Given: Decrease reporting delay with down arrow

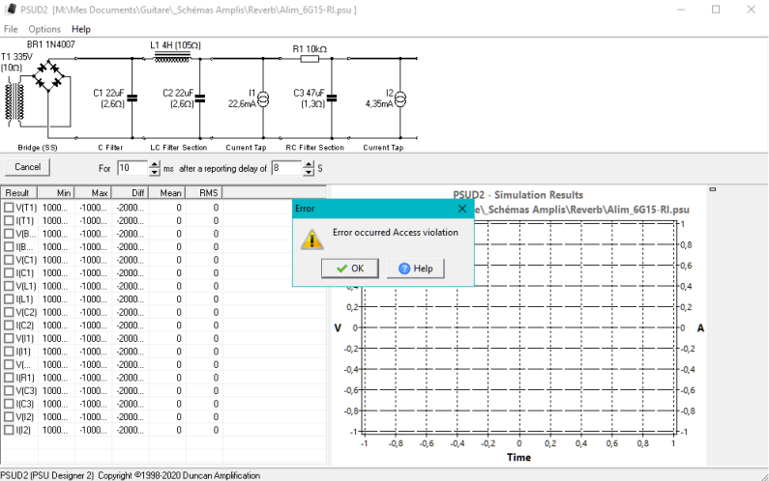Looking at the screenshot, I should point(309,172).
